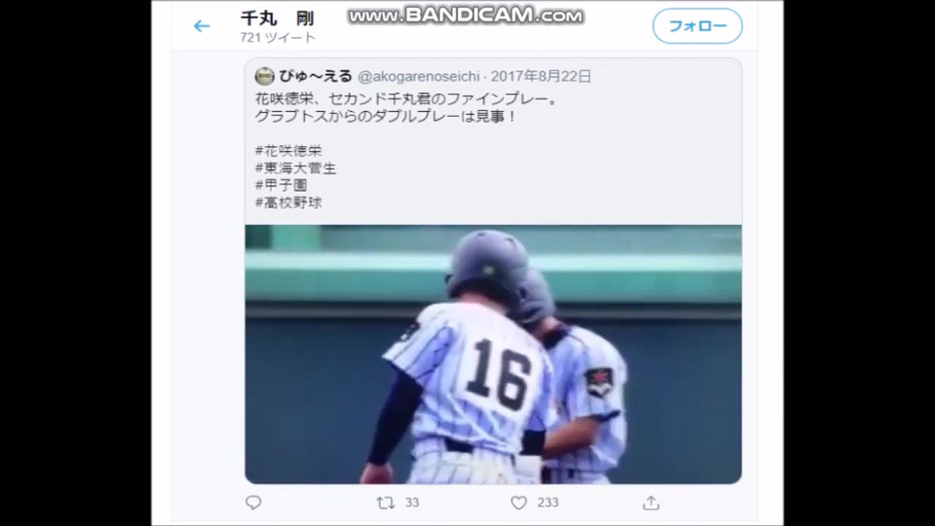The width and height of the screenshot is (935, 526).
Task: Click the びゅ〜える display name
Action: (316, 76)
